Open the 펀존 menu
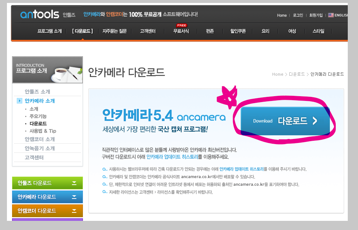Screen dimensions: 358x230 pos(210,31)
